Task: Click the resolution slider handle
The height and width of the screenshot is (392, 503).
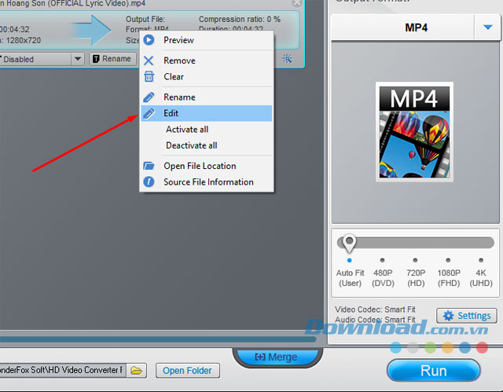Action: pyautogui.click(x=349, y=244)
